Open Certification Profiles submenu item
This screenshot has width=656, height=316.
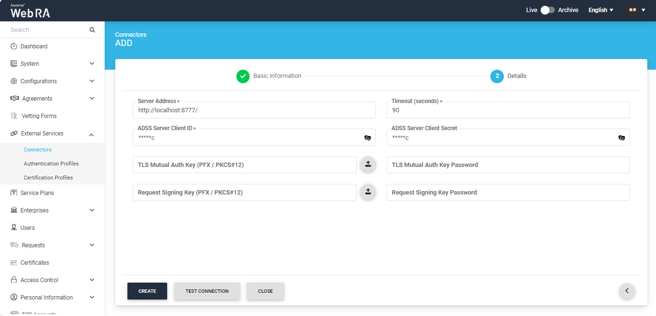point(48,178)
